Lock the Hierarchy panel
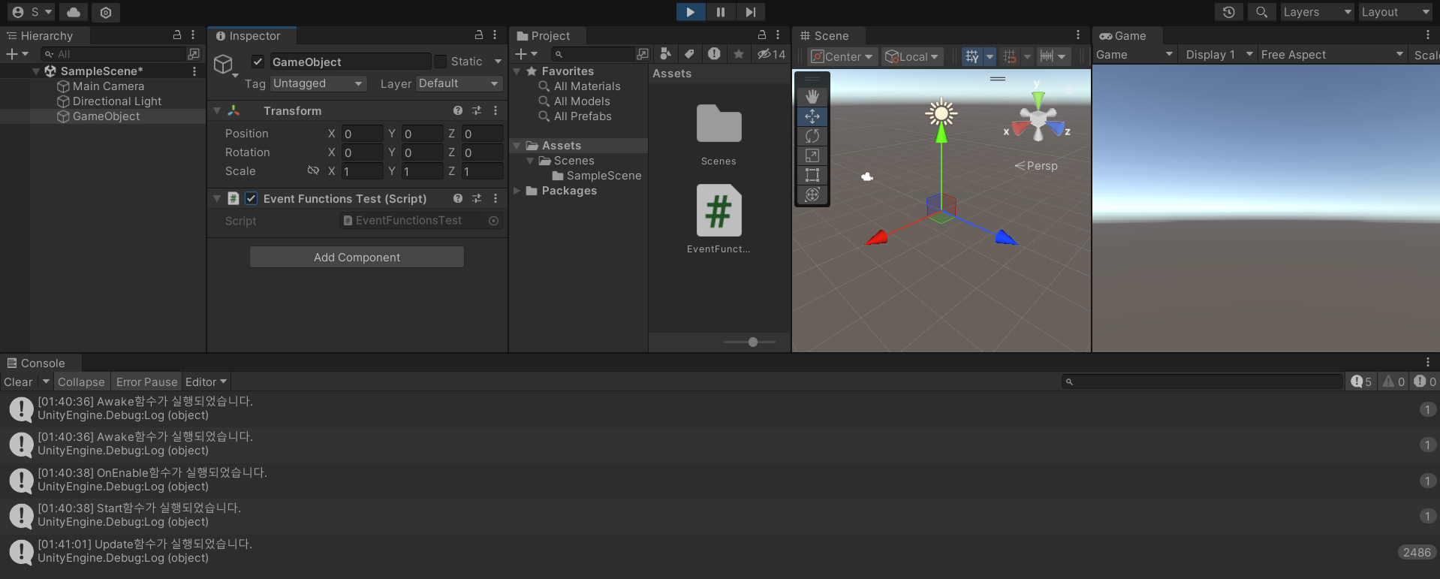This screenshot has width=1440, height=579. coord(177,35)
